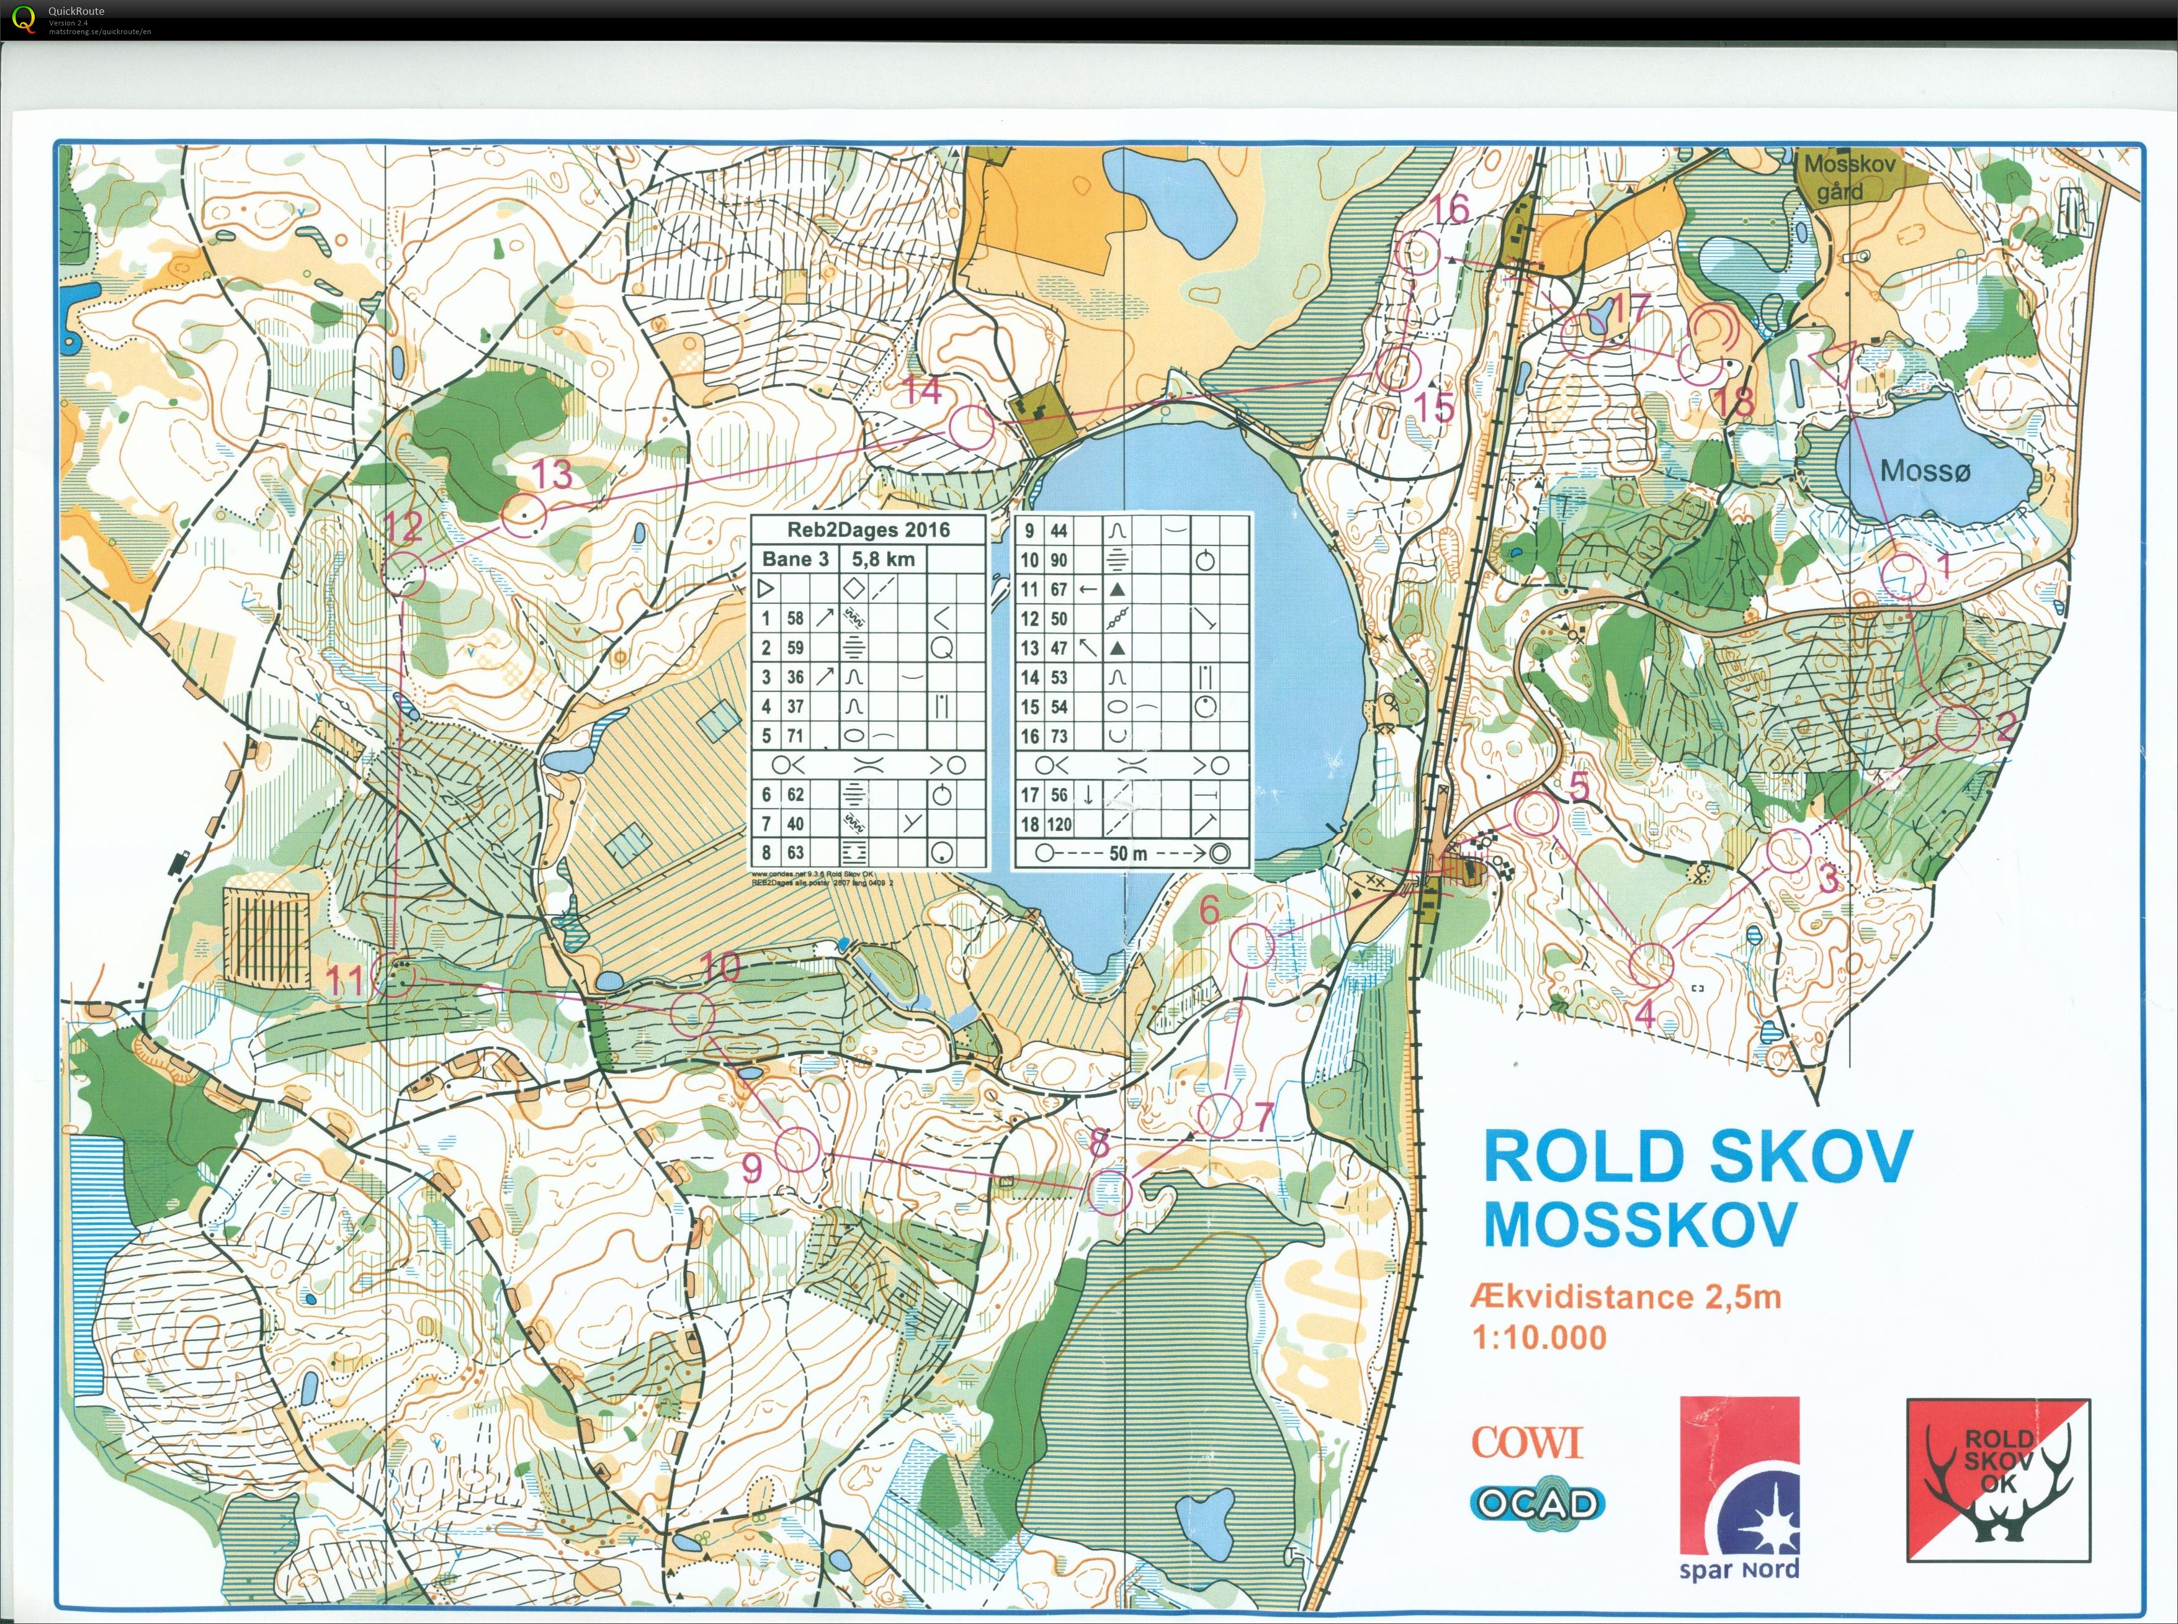
Task: Click the depression symbol in table row 16
Action: tap(1118, 735)
